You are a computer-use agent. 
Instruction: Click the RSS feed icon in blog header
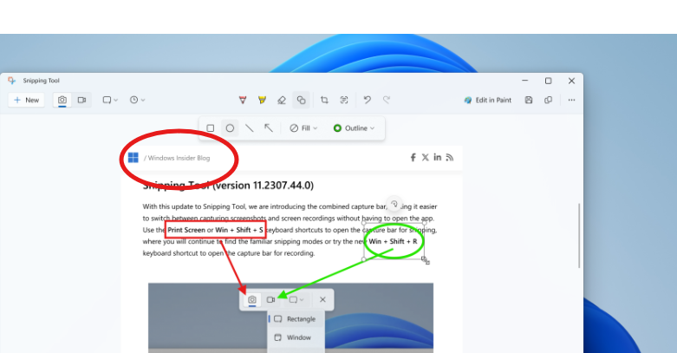pyautogui.click(x=450, y=157)
